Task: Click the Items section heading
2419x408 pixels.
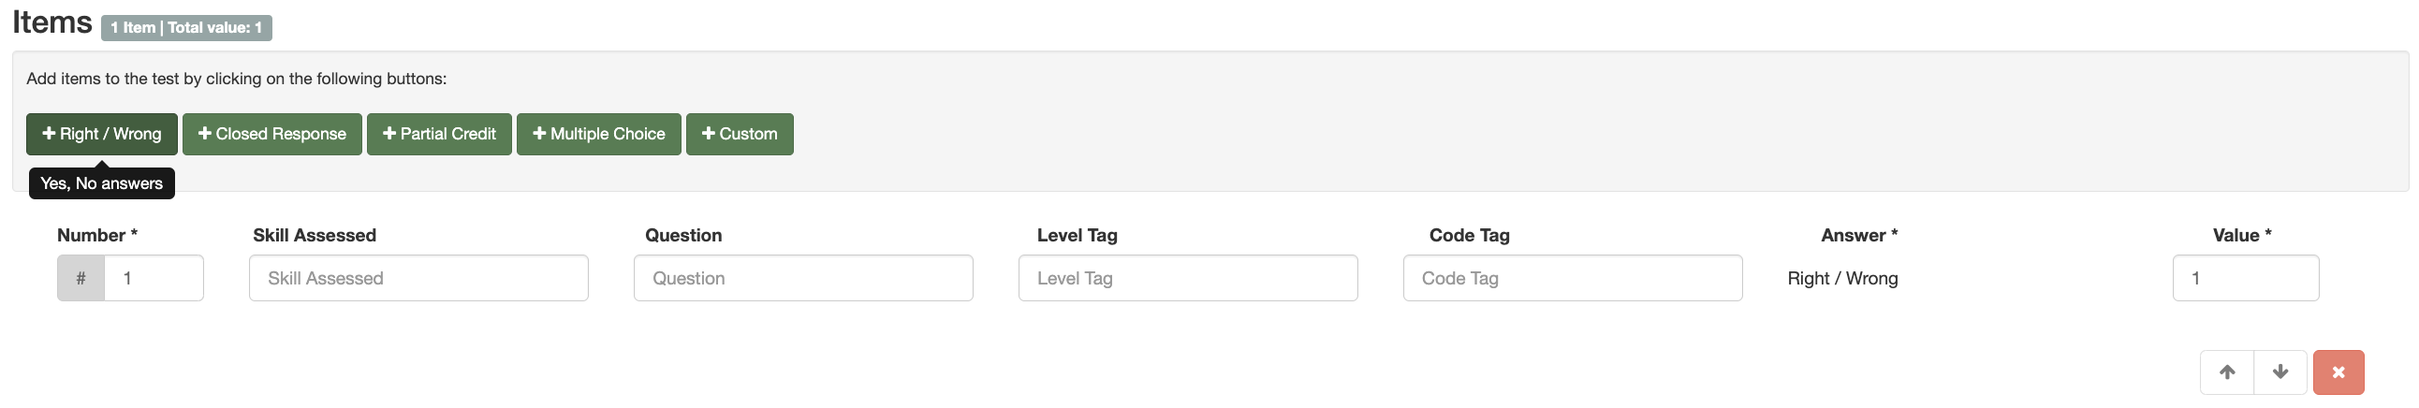Action: (52, 22)
